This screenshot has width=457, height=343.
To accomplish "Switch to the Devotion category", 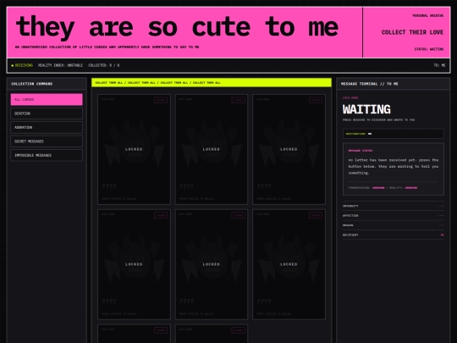I will click(47, 113).
